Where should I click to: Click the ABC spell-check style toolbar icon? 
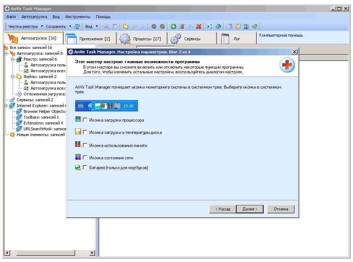(246, 26)
